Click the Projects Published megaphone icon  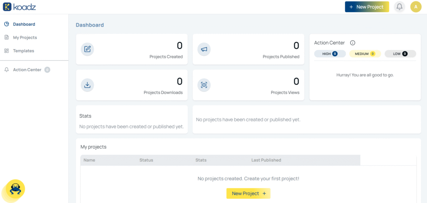pyautogui.click(x=204, y=49)
